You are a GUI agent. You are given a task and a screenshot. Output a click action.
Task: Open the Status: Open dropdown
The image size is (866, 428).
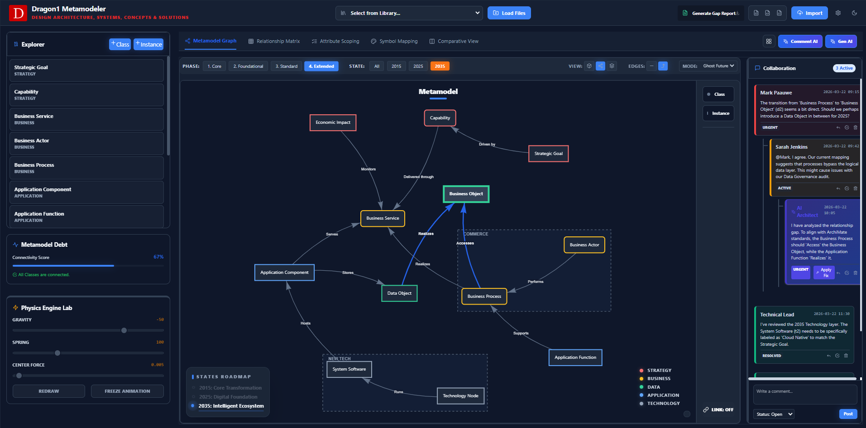(x=773, y=414)
